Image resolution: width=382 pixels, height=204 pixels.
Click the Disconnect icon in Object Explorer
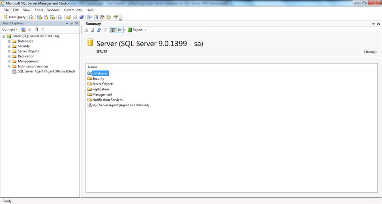click(24, 29)
